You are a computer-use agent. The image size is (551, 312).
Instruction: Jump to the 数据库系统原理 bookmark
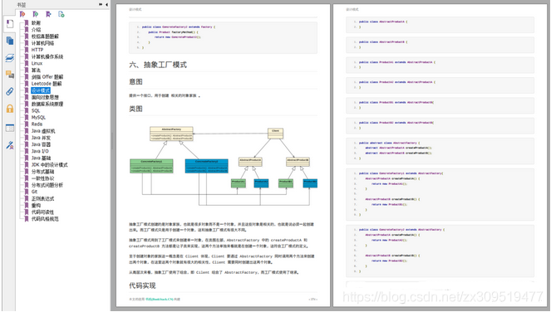[47, 104]
